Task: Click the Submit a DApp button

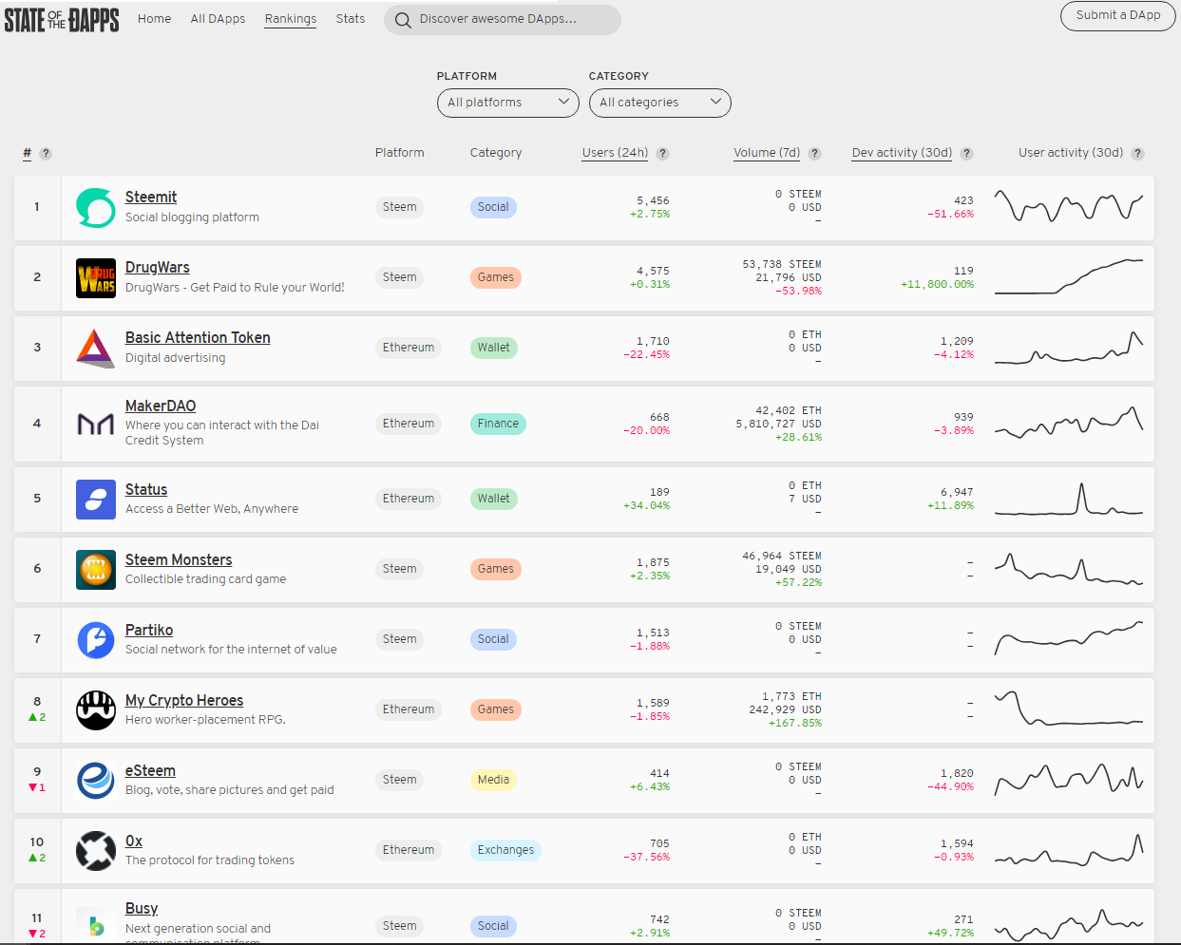Action: (1118, 16)
